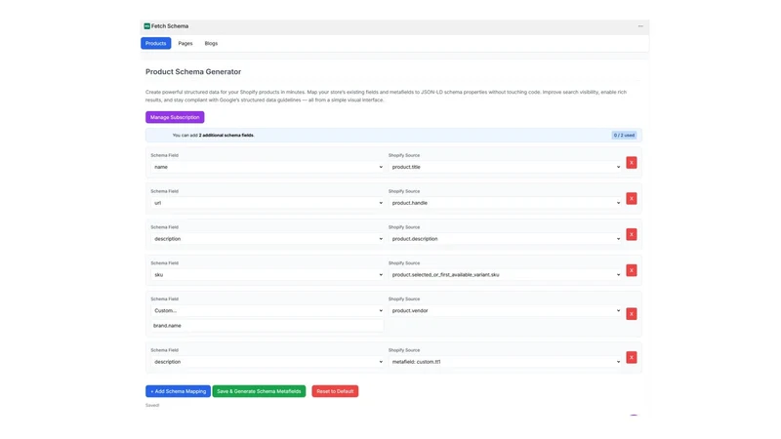Click the 0 / 2 used badge

[624, 135]
